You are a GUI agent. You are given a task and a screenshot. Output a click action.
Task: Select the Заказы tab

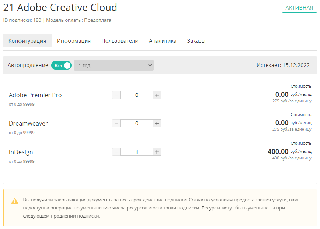pos(196,41)
